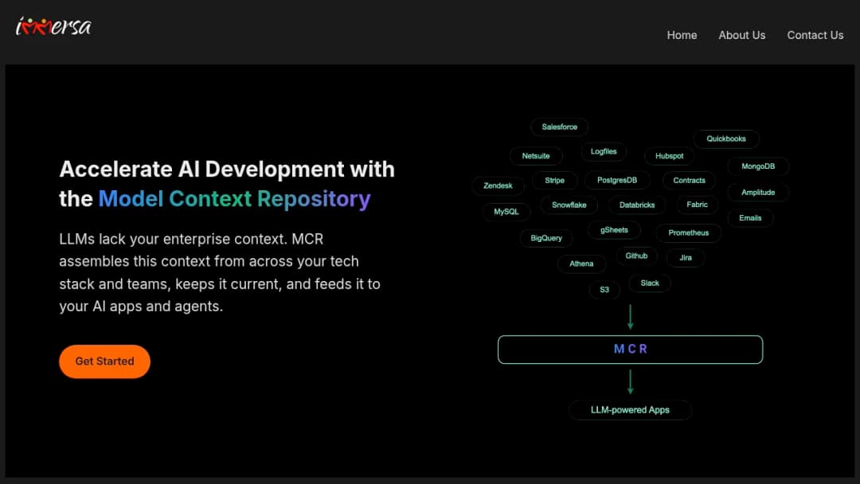
Task: Select the Stripe tag
Action: pyautogui.click(x=554, y=181)
